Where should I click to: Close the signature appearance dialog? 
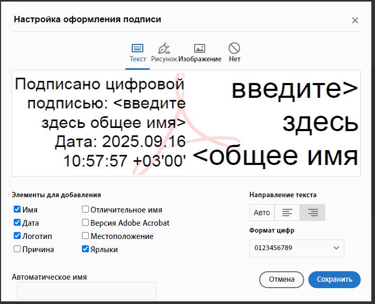(x=355, y=21)
